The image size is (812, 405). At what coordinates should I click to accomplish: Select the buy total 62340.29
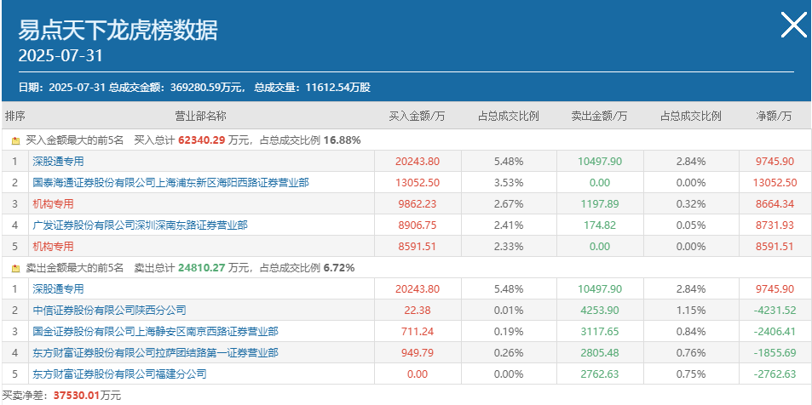(x=202, y=140)
